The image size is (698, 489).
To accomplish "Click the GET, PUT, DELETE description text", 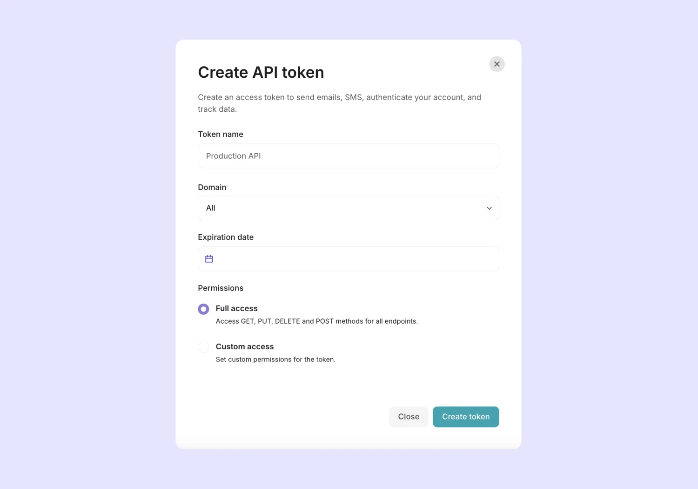I will (x=316, y=321).
